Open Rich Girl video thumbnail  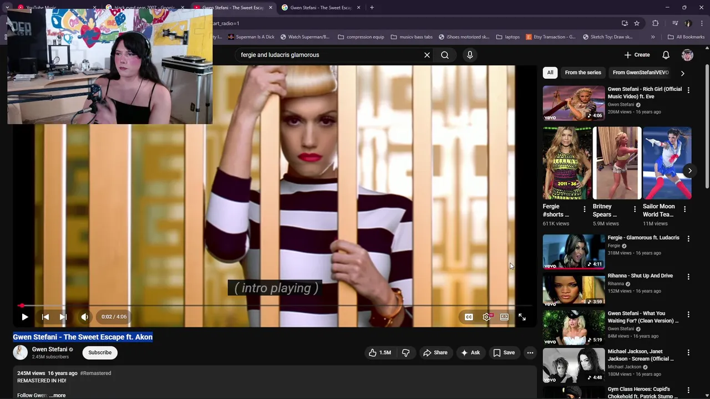click(x=574, y=103)
